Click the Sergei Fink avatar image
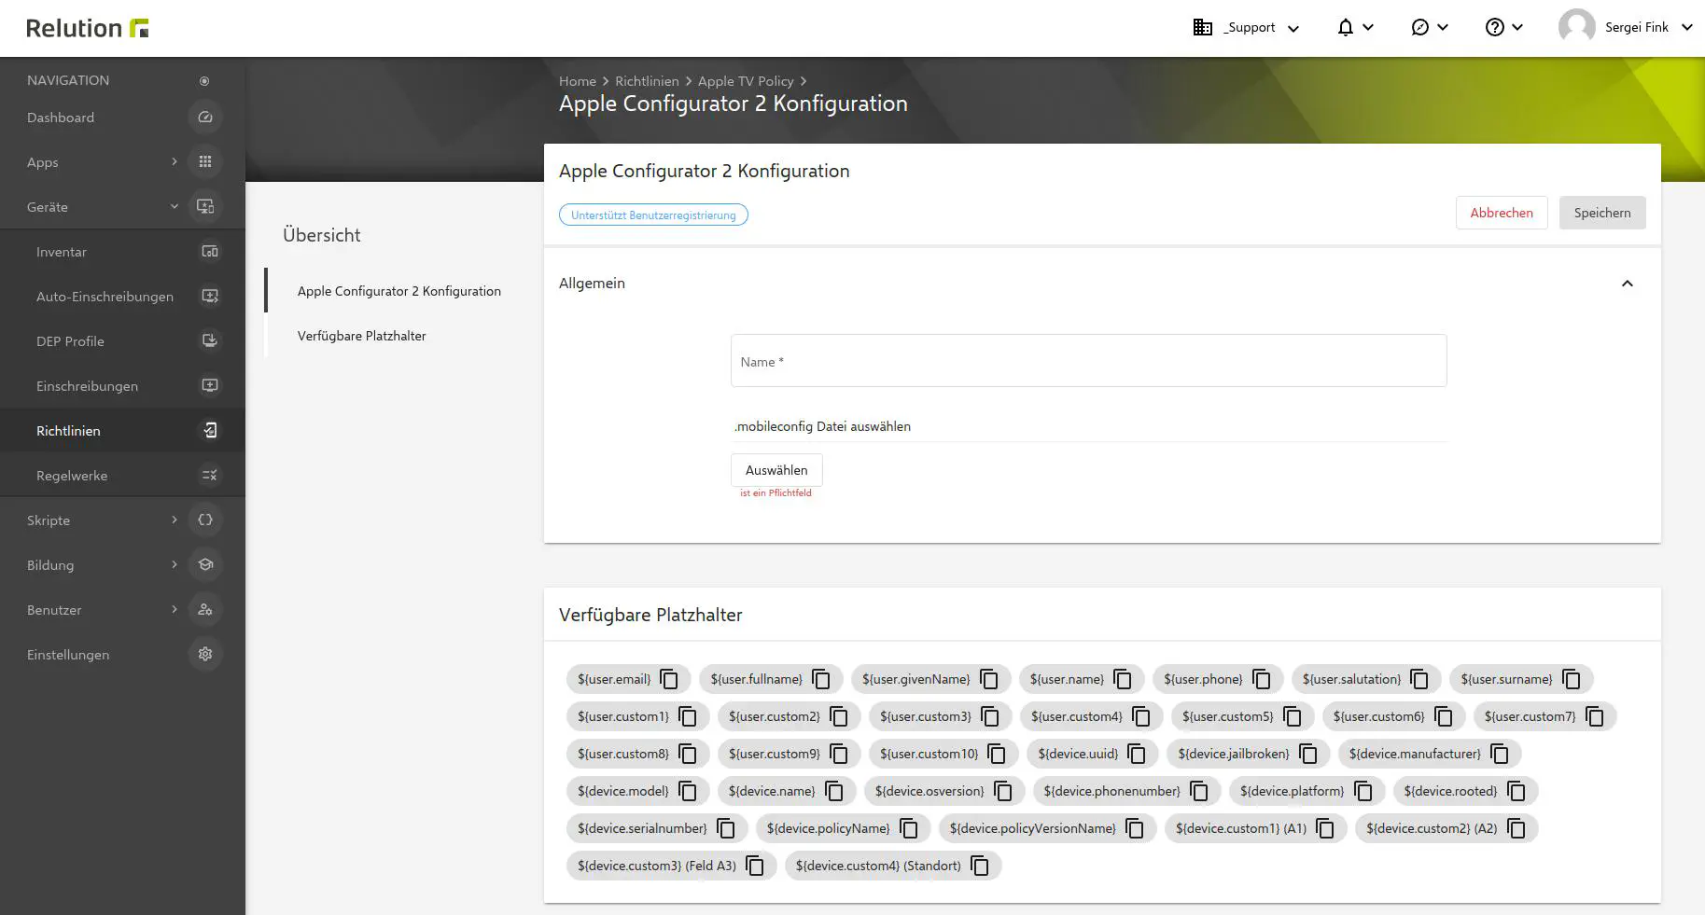Viewport: 1705px width, 915px height. 1577,27
